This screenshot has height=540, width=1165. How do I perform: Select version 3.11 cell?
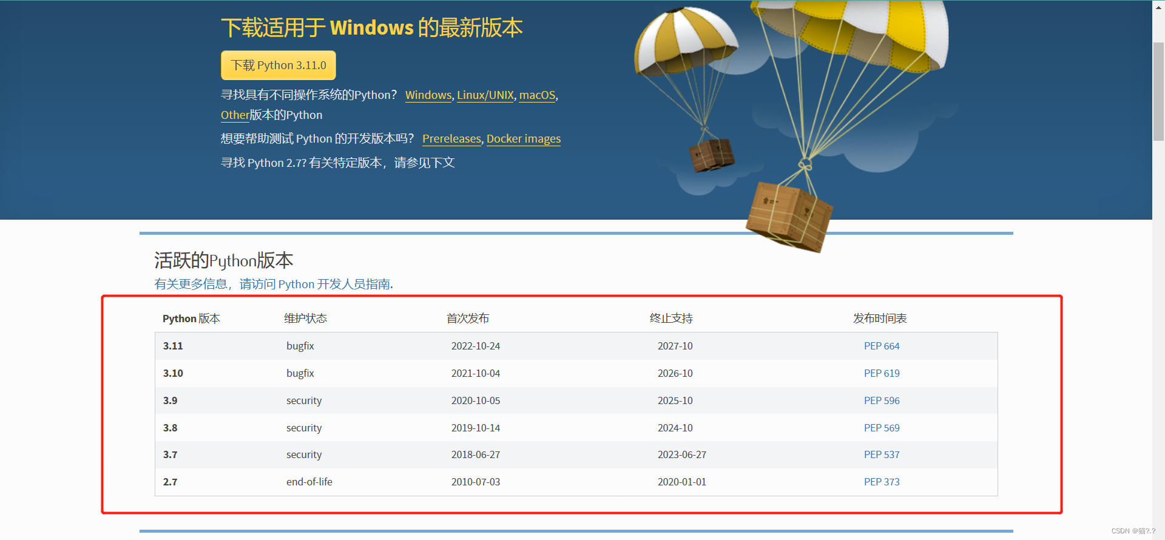pyautogui.click(x=173, y=346)
